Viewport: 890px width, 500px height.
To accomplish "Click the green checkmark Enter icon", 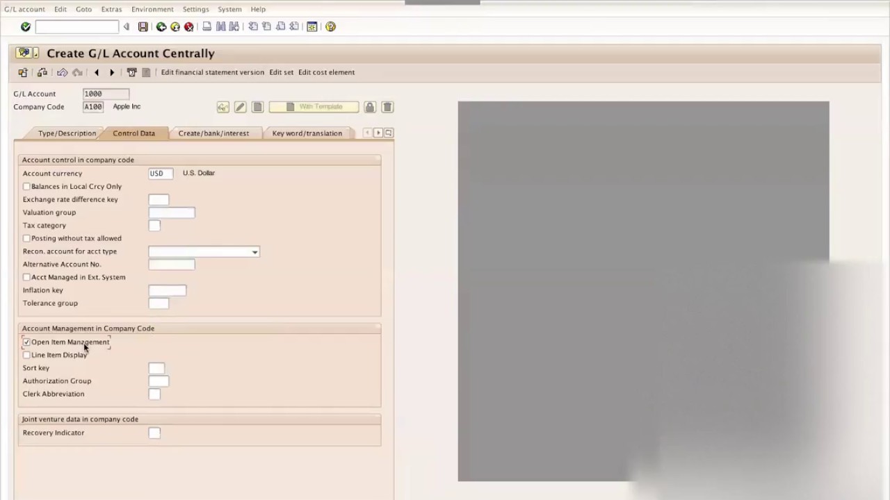I will pyautogui.click(x=26, y=26).
